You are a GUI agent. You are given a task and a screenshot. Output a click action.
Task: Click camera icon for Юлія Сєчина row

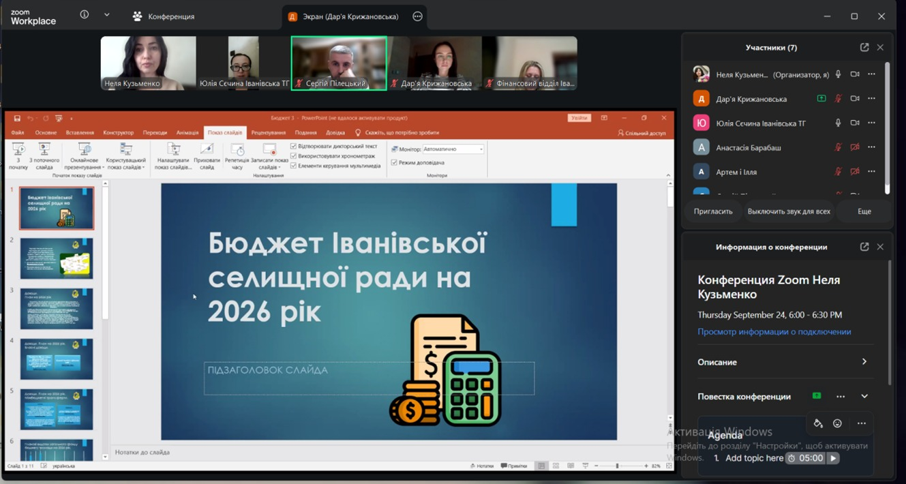(855, 123)
